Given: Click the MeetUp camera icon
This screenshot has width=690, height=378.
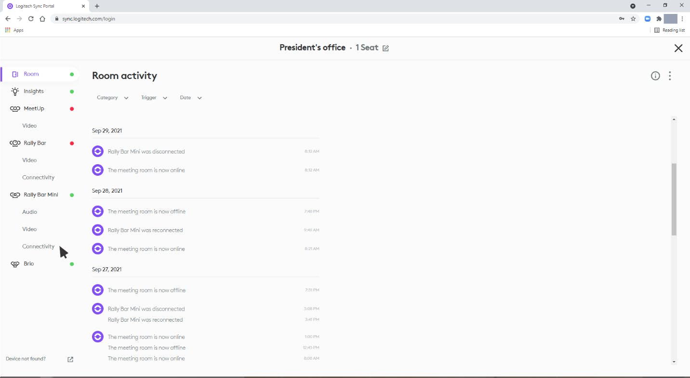Looking at the screenshot, I should 15,109.
